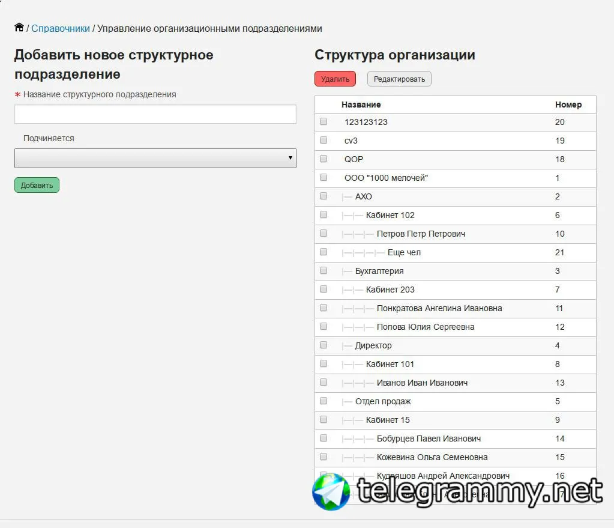Select the checkbox for QOP

[324, 159]
